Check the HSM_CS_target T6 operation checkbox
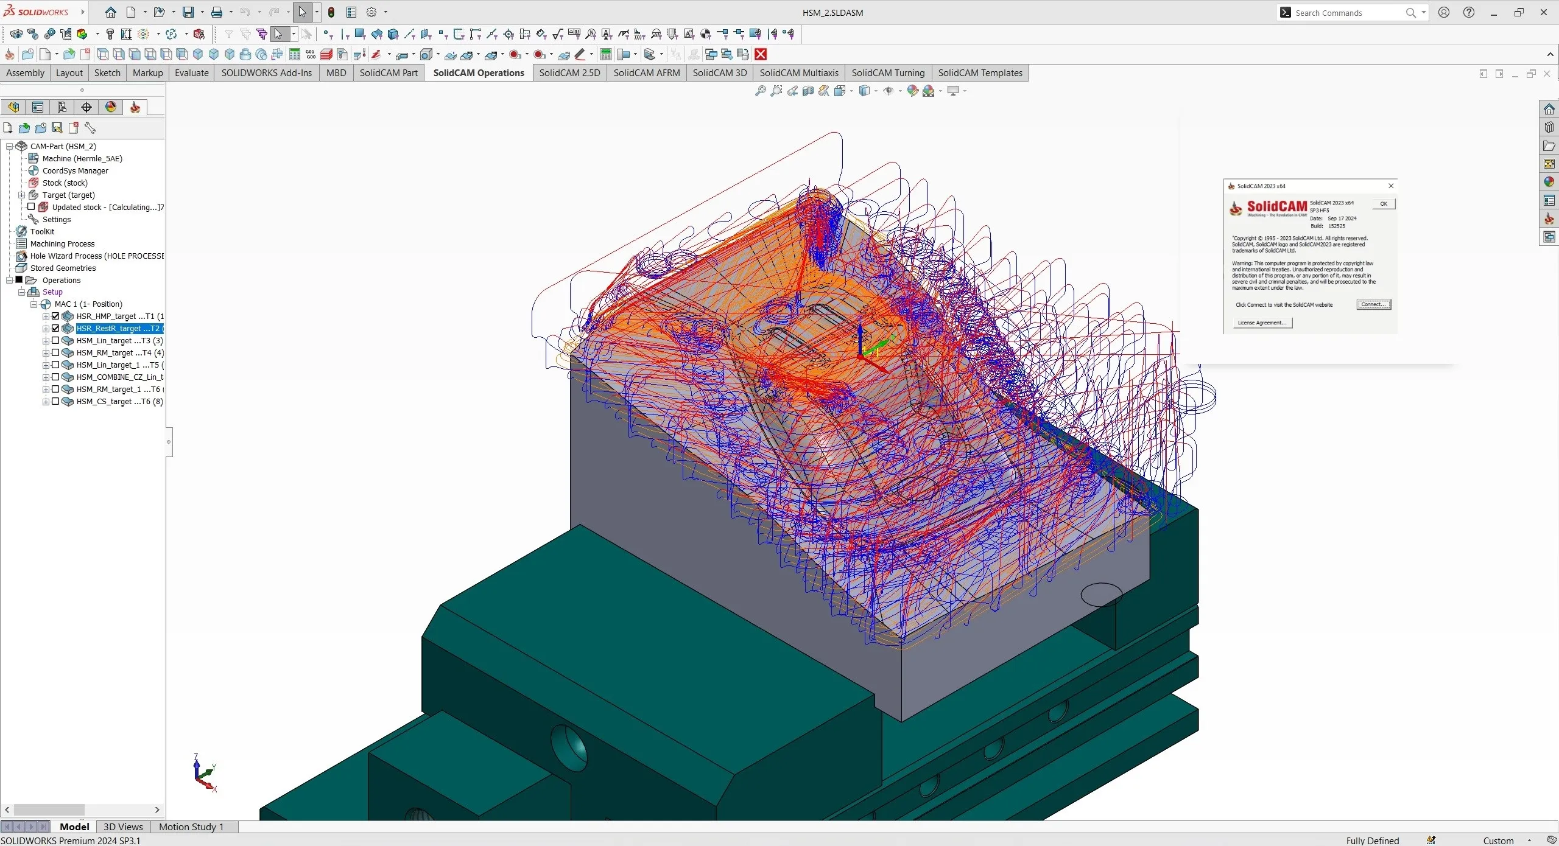This screenshot has height=846, width=1559. (55, 401)
